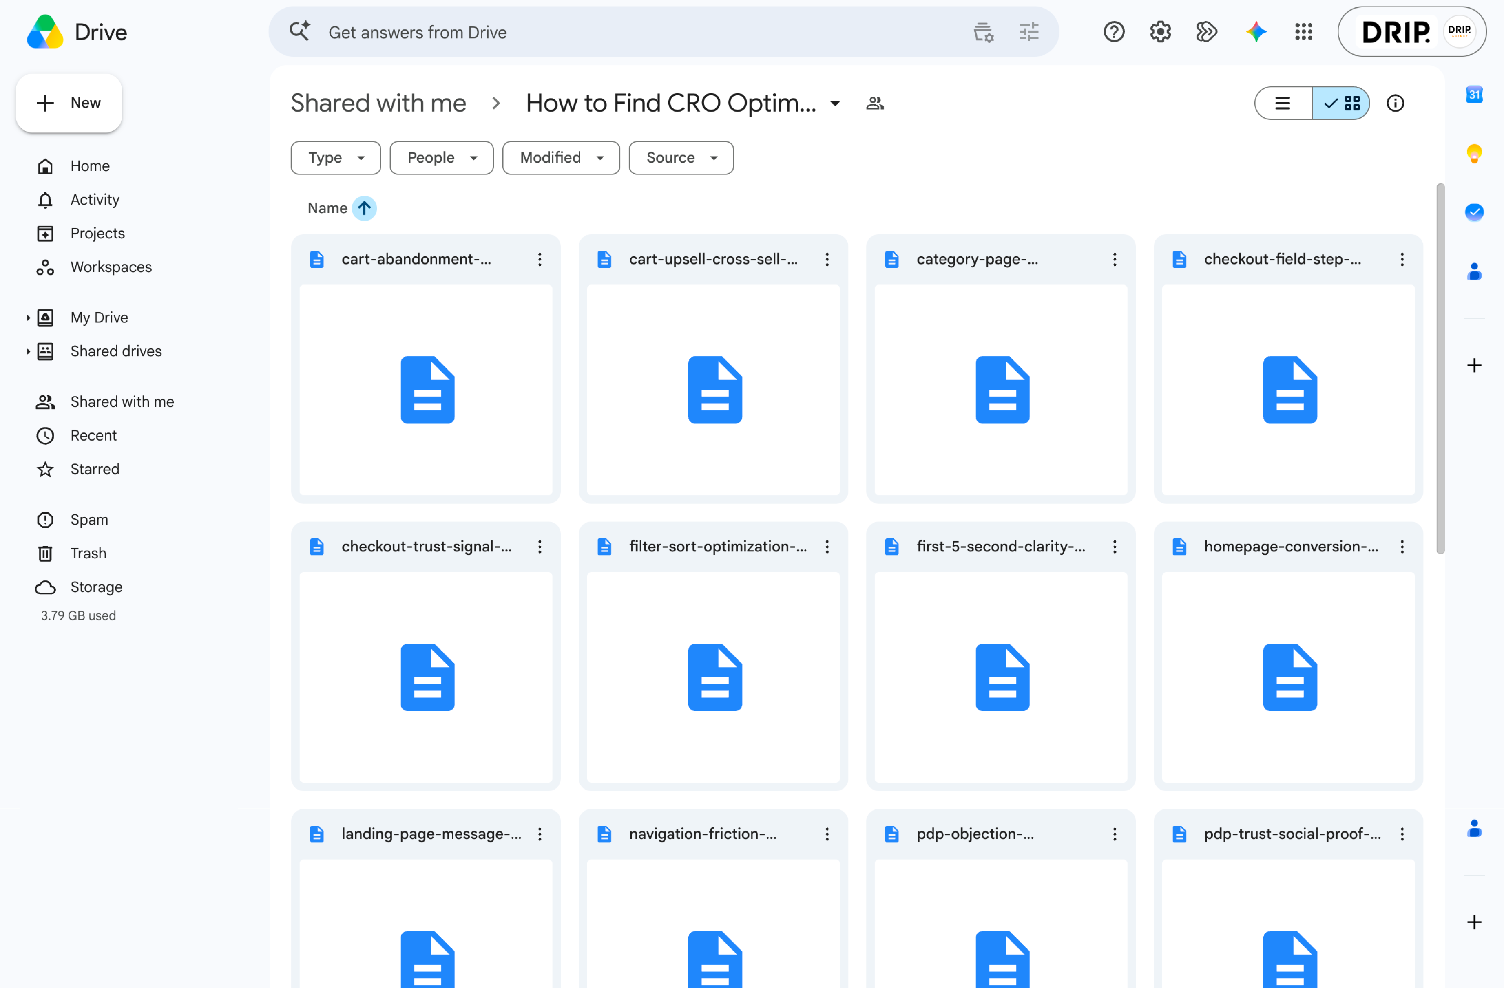Open Shared with me in the sidebar
Viewport: 1504px width, 988px height.
coord(122,402)
